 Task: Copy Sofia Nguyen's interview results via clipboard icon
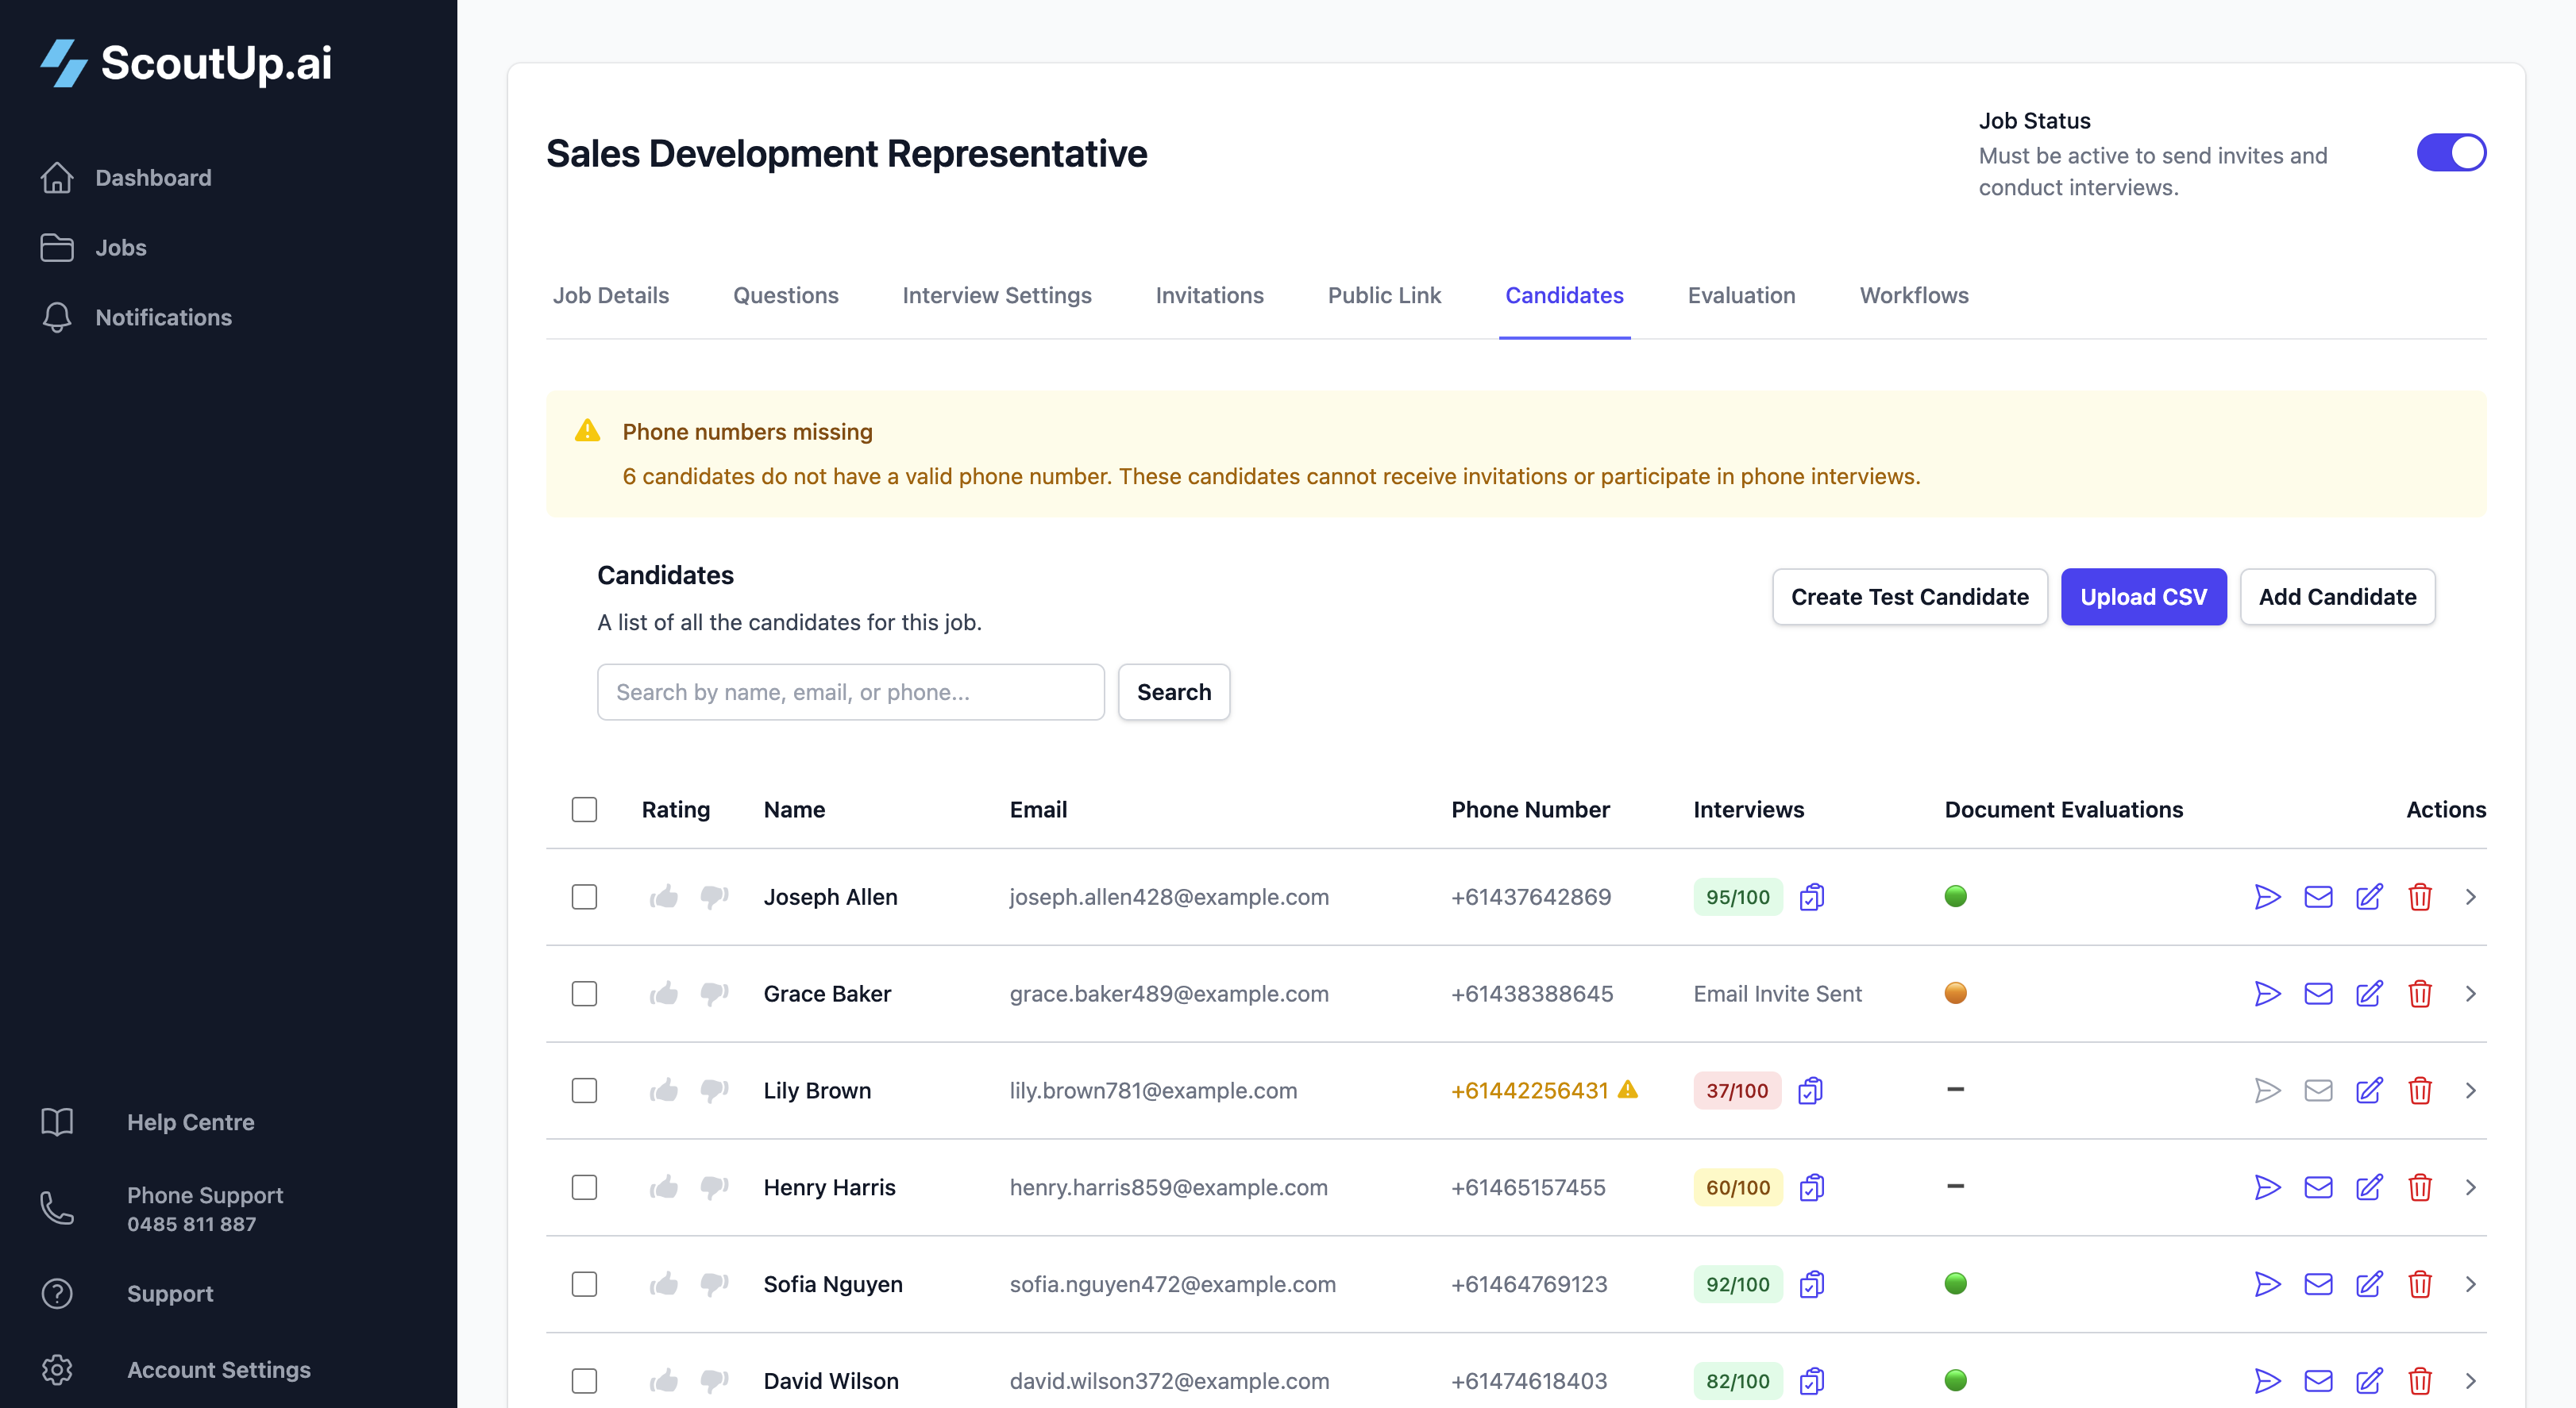[x=1812, y=1284]
